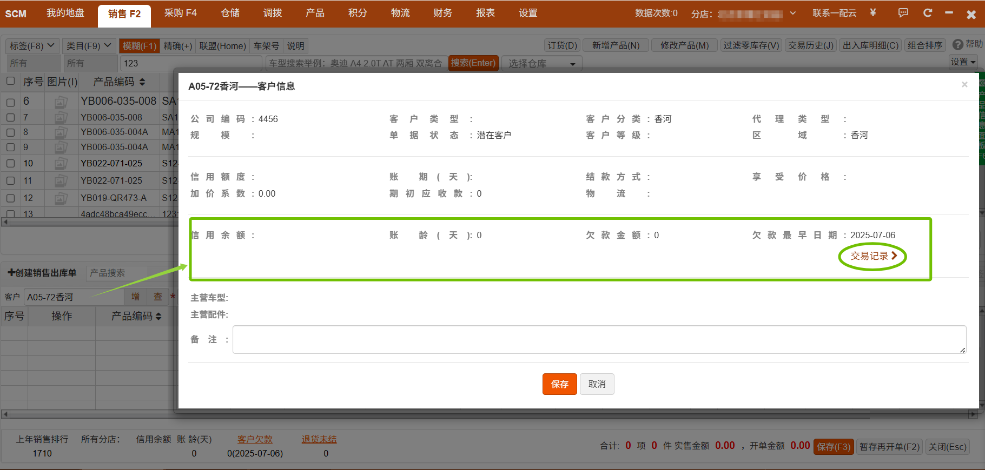The width and height of the screenshot is (985, 470).
Task: Open the 退货未结 link
Action: [x=319, y=439]
